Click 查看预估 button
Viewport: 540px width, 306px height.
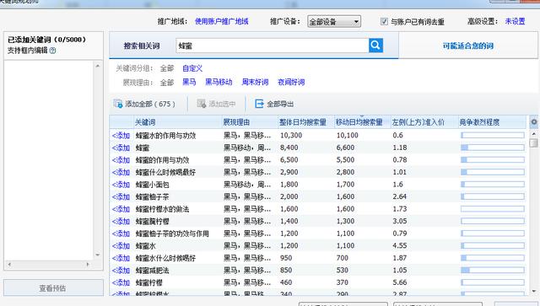coord(53,287)
